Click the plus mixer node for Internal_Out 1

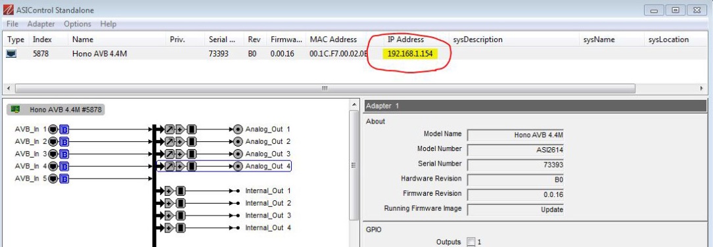pos(169,191)
